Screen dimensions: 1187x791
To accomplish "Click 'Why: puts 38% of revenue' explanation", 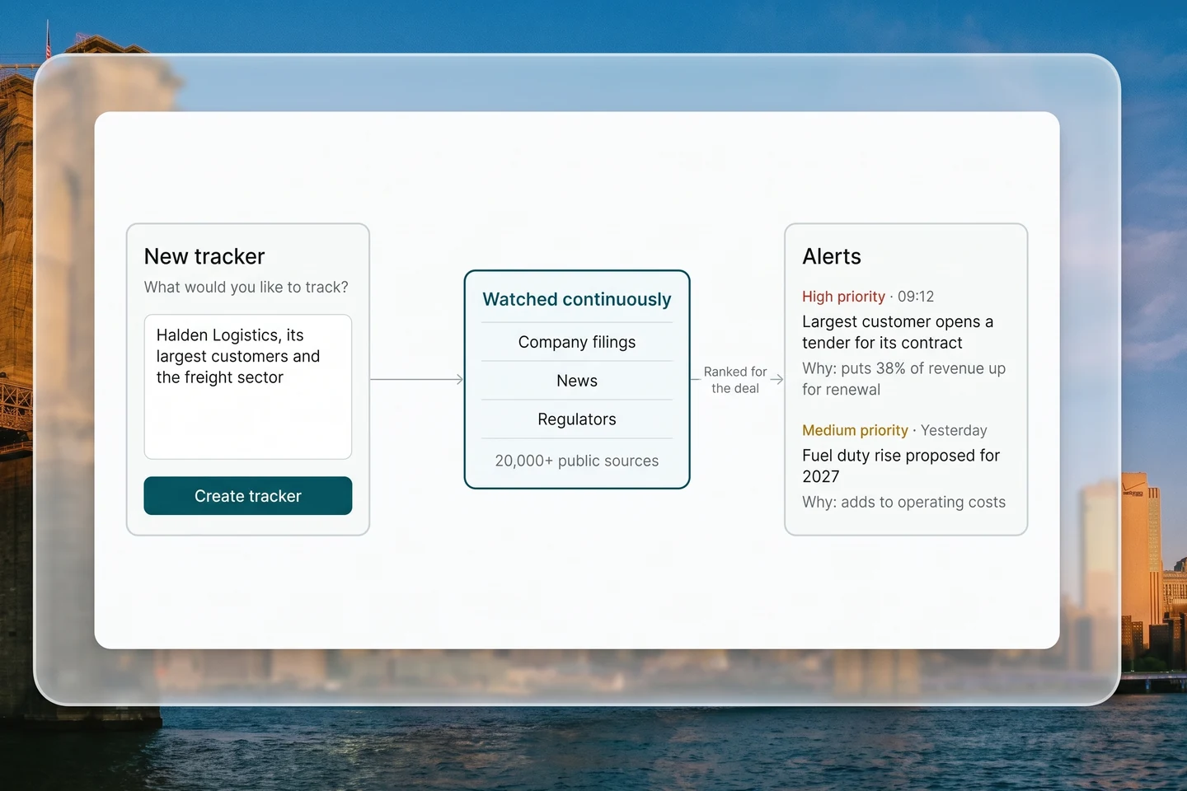I will pos(903,379).
